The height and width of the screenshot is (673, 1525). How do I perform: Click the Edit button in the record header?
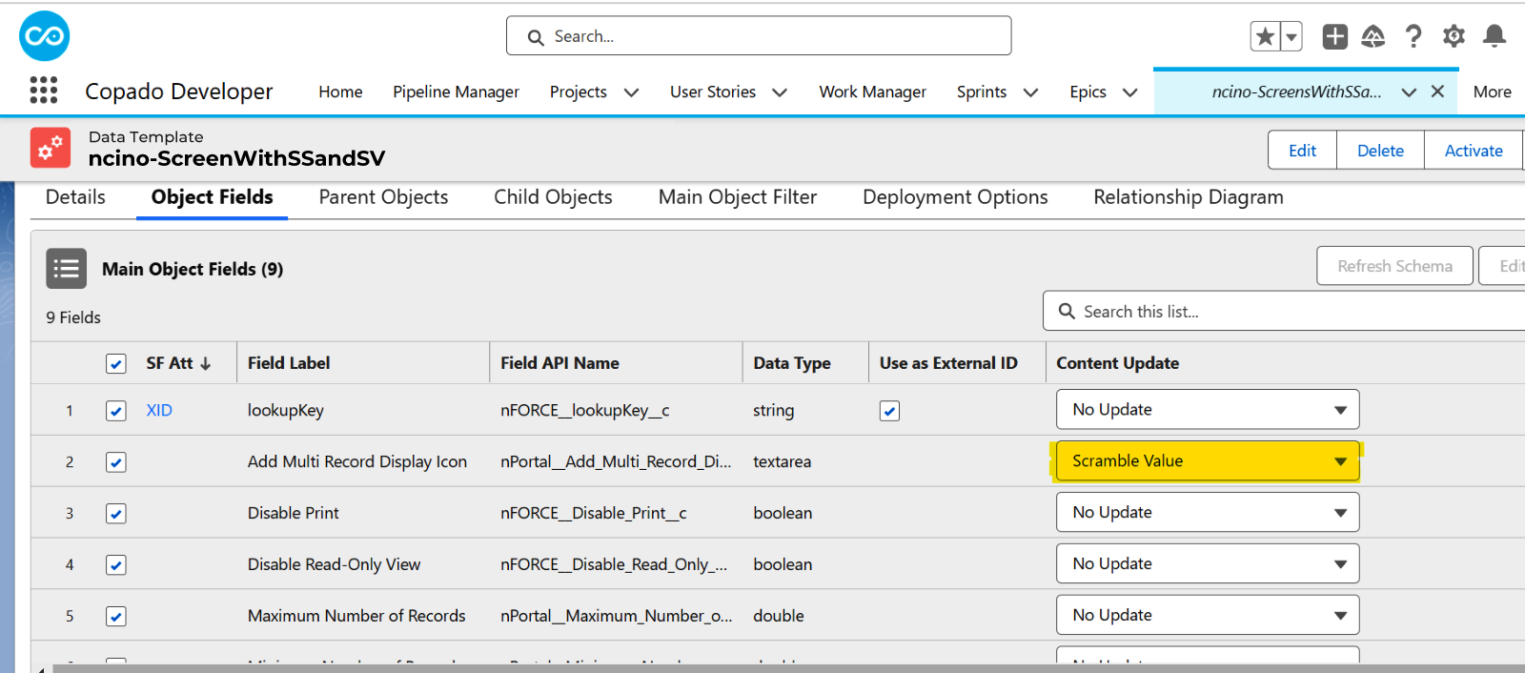[x=1302, y=151]
